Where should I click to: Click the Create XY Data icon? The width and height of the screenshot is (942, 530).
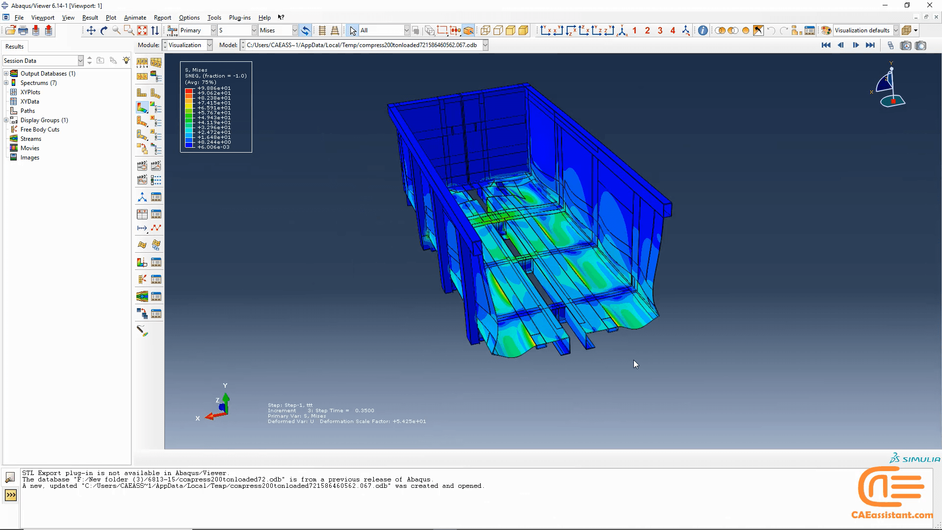[x=142, y=214]
